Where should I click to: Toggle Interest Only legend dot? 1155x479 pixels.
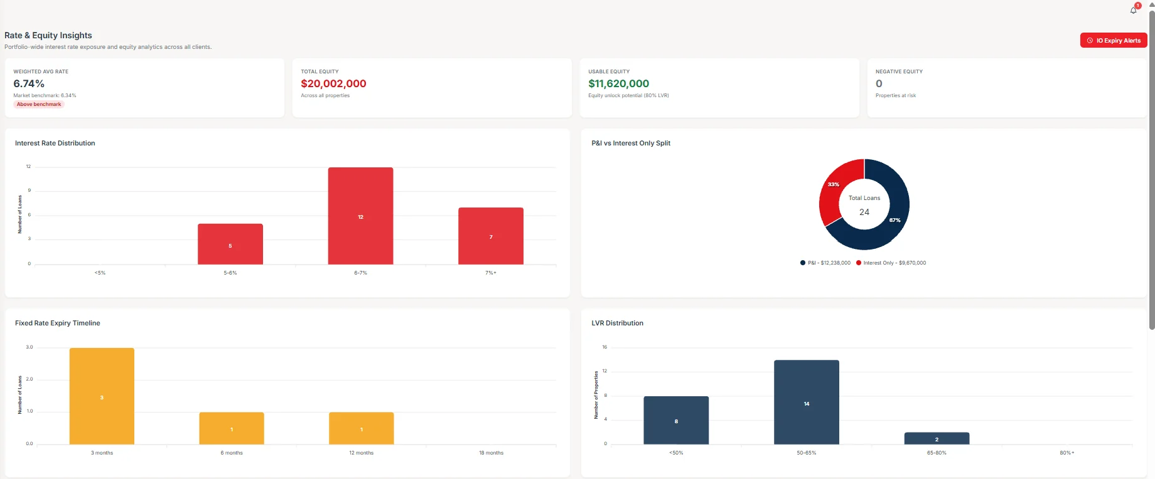pos(859,263)
